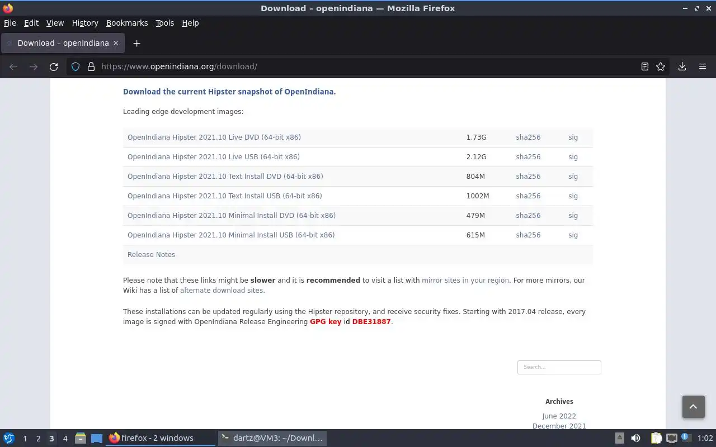
Task: Download Hipster 2021.10 Text Install USB
Action: [x=225, y=196]
